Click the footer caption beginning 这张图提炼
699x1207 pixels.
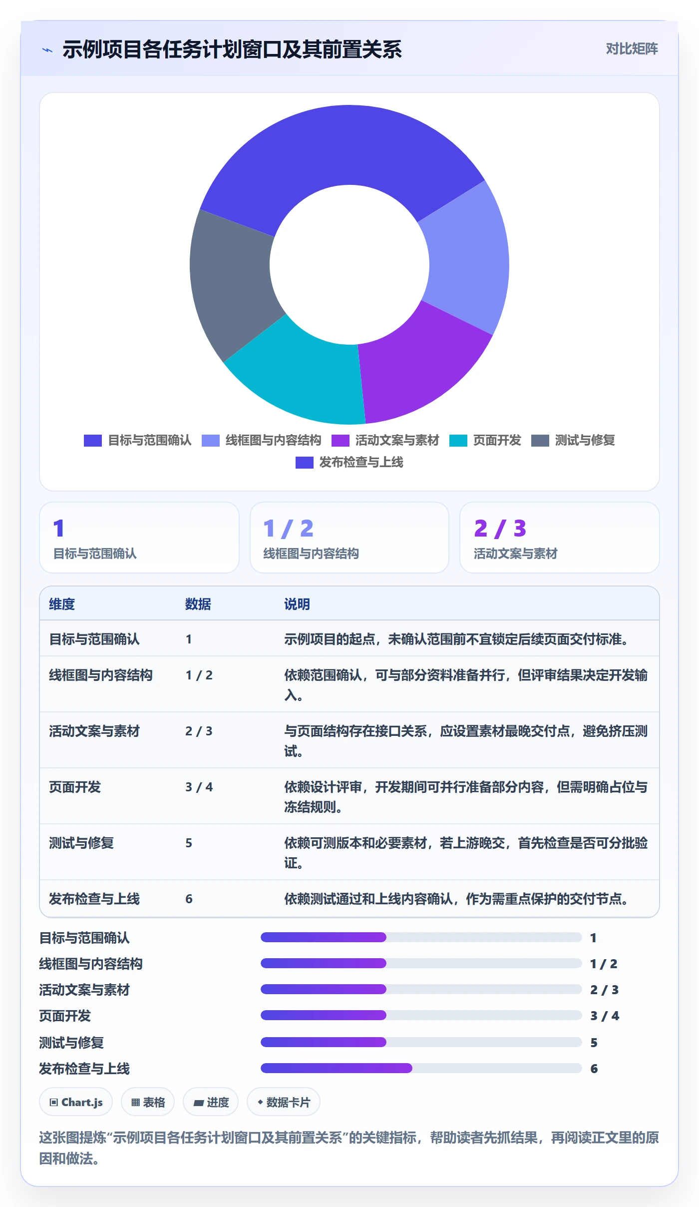349,1148
